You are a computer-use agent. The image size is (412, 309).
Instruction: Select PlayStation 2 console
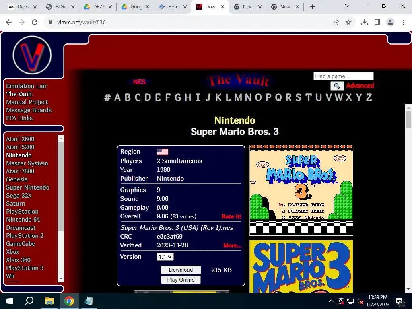(x=25, y=236)
